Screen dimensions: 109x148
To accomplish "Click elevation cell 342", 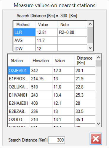I will [x=41, y=71].
